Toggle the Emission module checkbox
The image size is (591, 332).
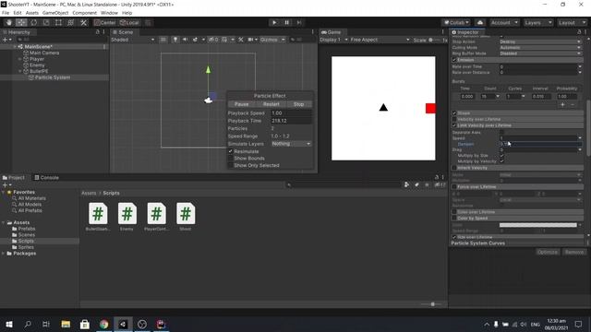454,60
